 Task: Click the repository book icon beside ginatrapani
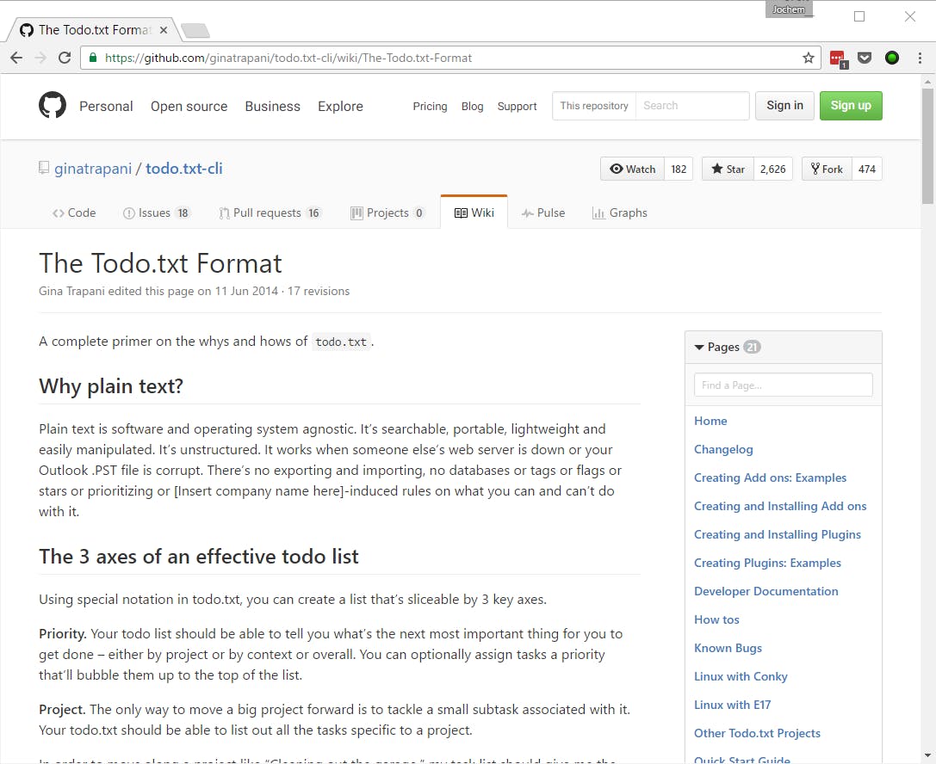pos(44,168)
